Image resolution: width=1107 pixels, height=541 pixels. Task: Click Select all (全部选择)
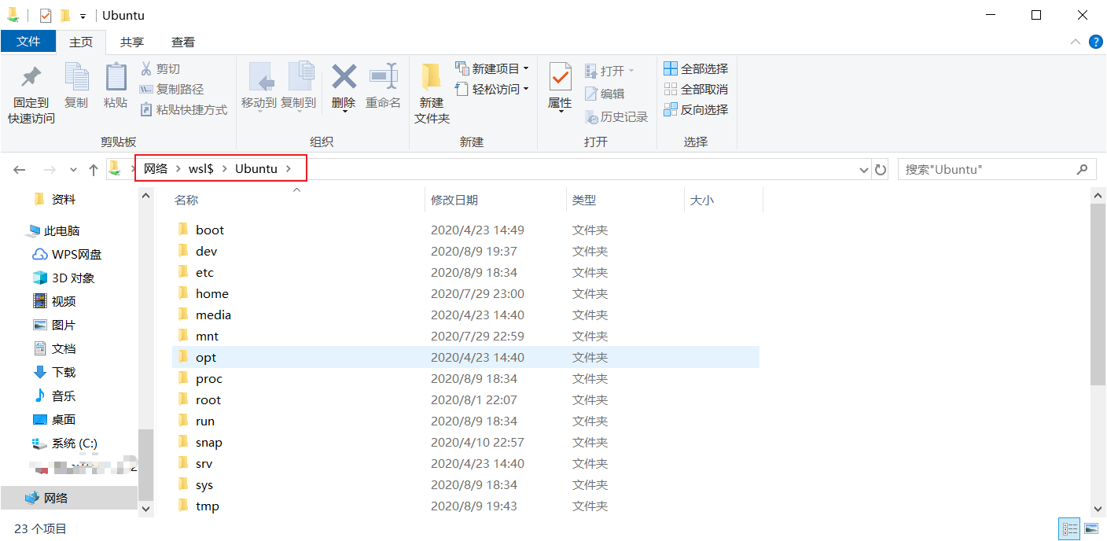pyautogui.click(x=696, y=69)
